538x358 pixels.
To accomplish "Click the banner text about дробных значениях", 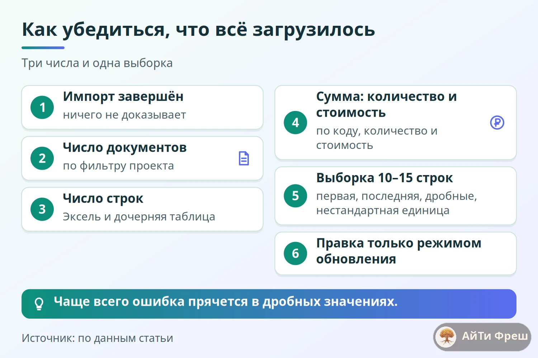I will point(226,302).
